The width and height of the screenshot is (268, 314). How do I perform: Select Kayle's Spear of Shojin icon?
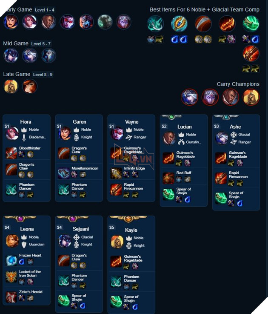pyautogui.click(x=116, y=301)
